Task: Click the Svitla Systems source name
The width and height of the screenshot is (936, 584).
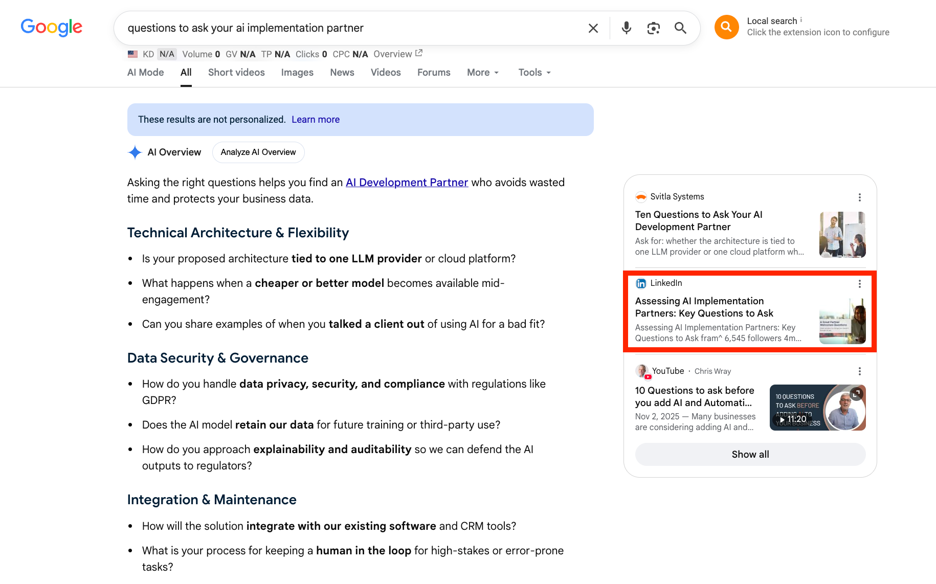Action: [x=677, y=197]
